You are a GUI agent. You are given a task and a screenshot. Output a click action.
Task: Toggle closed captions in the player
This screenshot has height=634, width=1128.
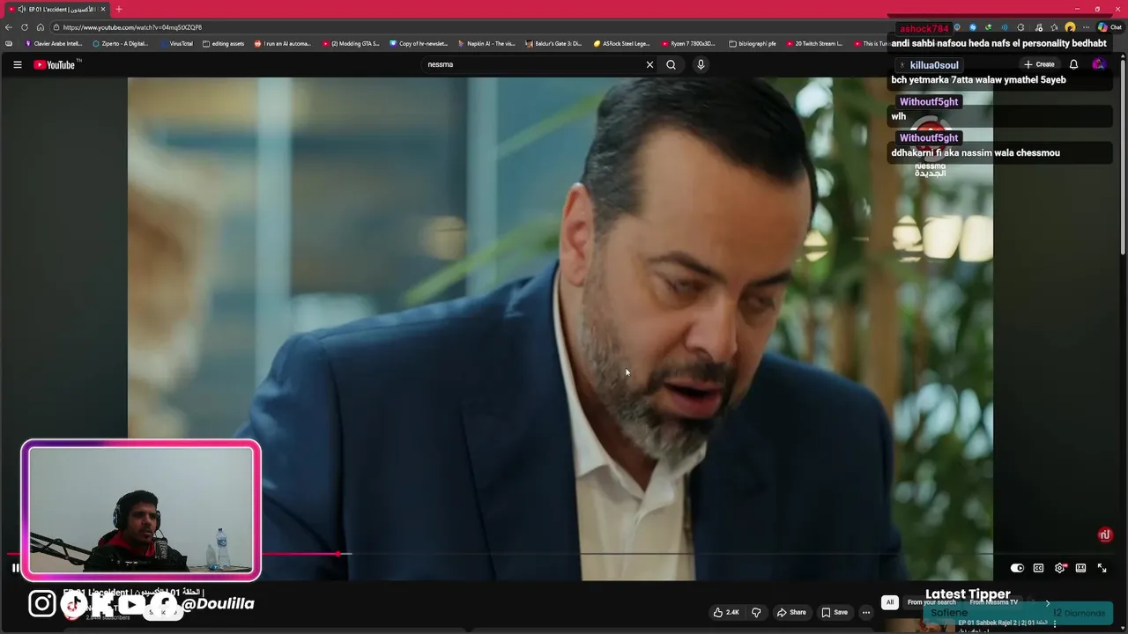1038,568
